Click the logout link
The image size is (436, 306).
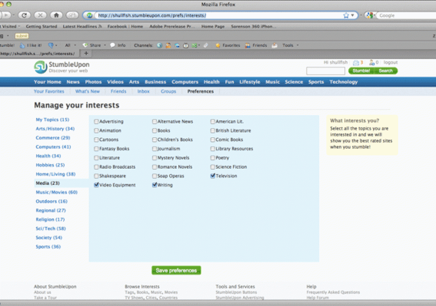pyautogui.click(x=390, y=62)
